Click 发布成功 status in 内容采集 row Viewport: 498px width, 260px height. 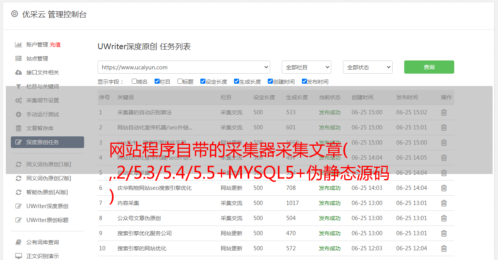pyautogui.click(x=330, y=203)
